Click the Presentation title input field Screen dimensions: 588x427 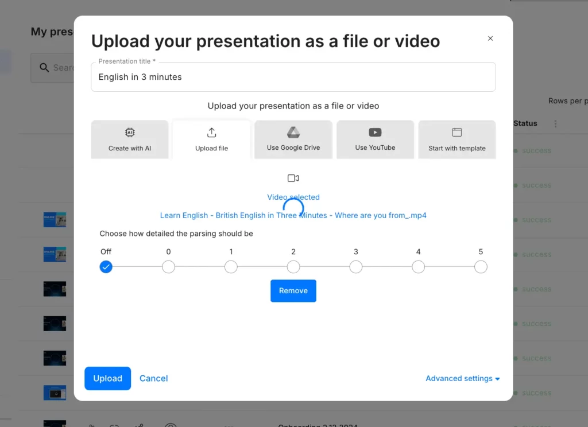coord(293,77)
